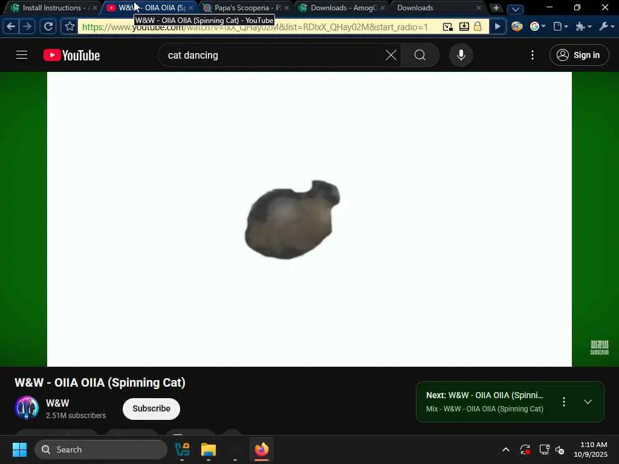Submit search with magnifying glass button

click(420, 55)
